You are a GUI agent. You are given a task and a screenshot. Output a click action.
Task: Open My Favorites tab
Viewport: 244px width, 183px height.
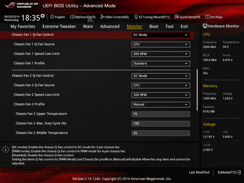pyautogui.click(x=23, y=26)
